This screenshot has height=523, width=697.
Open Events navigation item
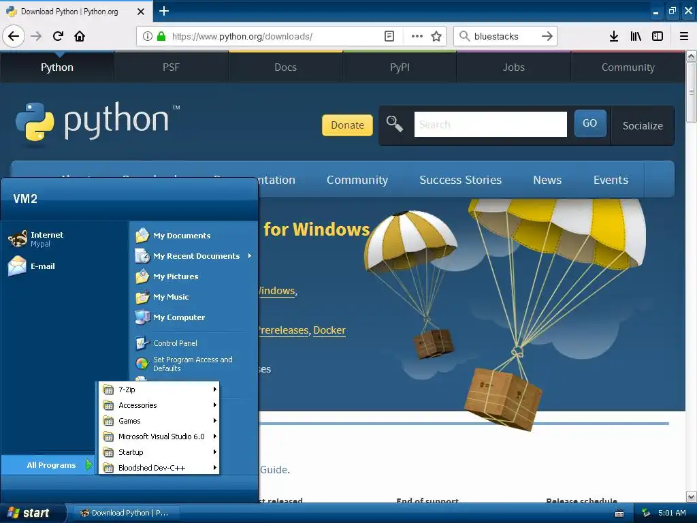[x=611, y=180]
